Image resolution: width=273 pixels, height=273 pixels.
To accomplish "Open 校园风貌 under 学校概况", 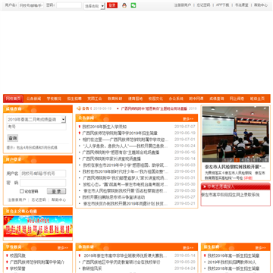I will [x=17, y=256].
